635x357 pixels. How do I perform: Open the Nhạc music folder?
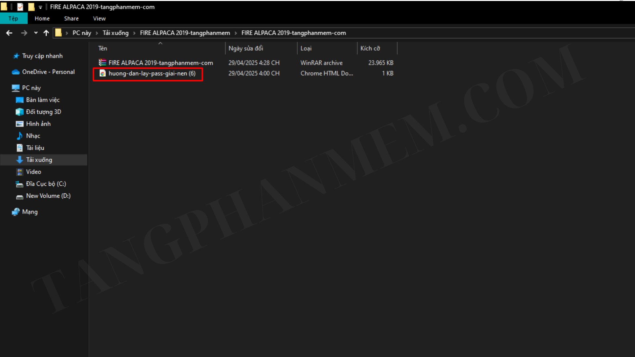pos(33,136)
